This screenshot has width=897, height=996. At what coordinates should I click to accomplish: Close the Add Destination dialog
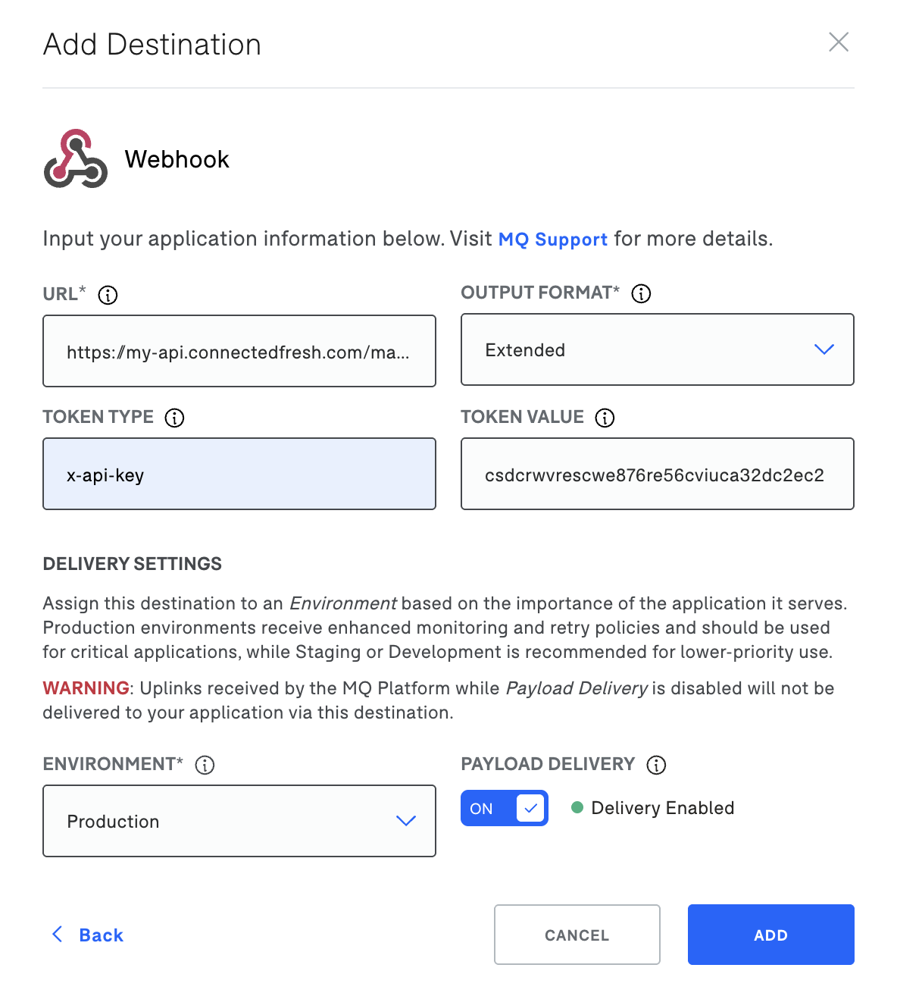[838, 42]
